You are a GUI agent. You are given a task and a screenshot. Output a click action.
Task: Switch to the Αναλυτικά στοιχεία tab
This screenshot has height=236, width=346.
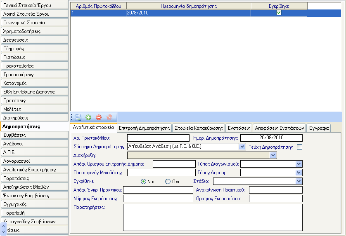click(94, 127)
